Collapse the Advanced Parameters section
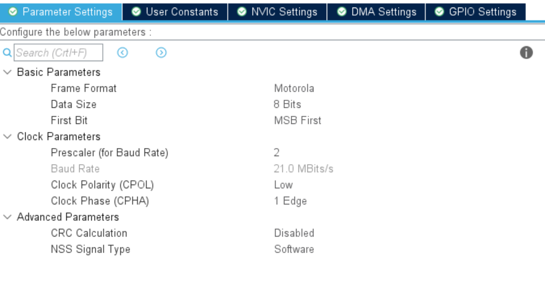 8,217
